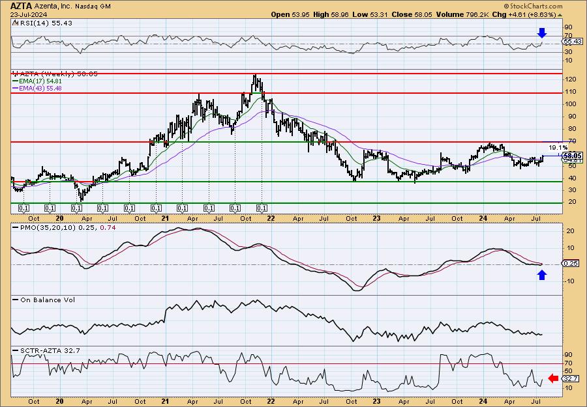Screen dimensions: 587x407
Task: Click the High 58.96 value
Action: (331, 14)
